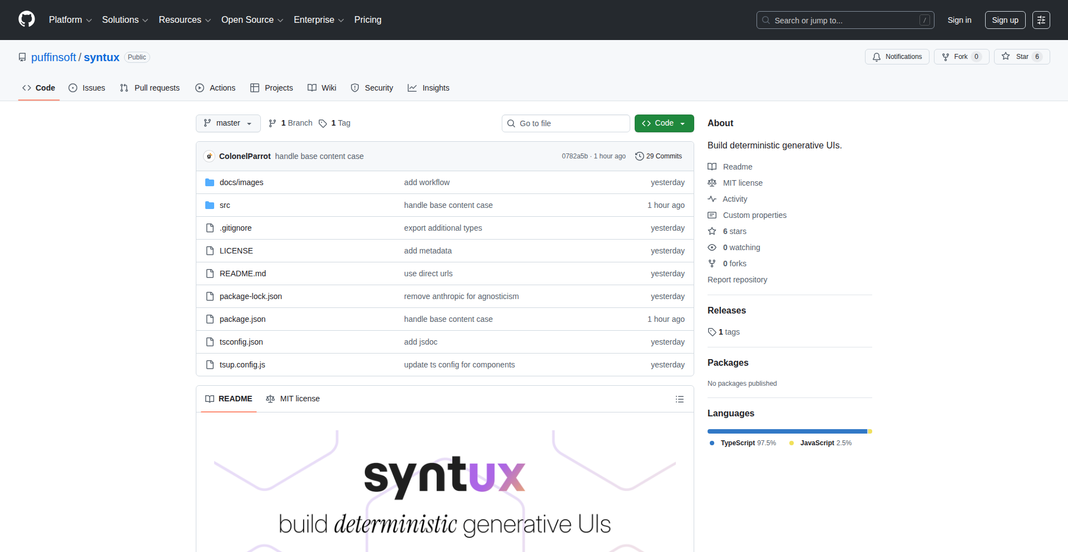1068x552 pixels.
Task: Click the MIT license scales icon in sidebar
Action: pos(712,182)
